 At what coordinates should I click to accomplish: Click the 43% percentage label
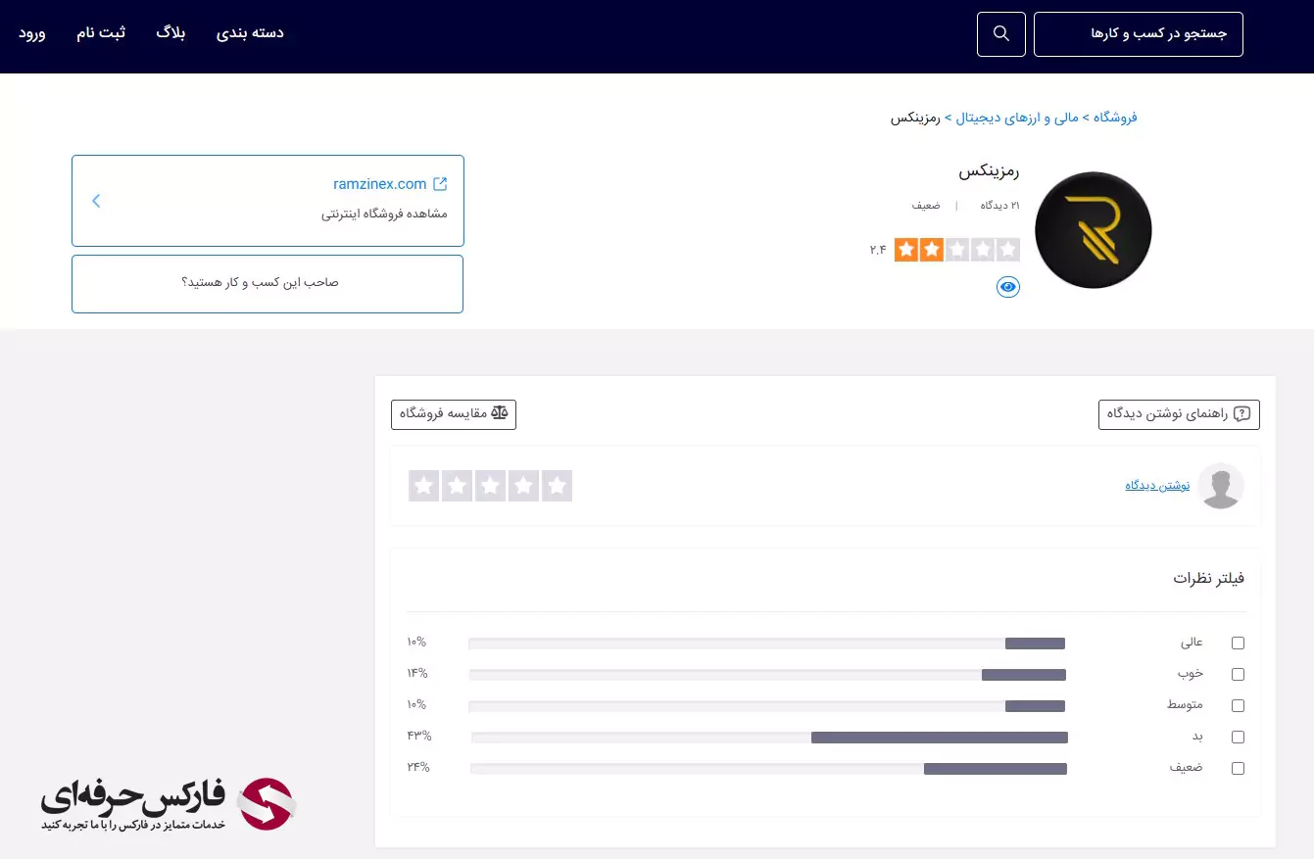(x=419, y=736)
